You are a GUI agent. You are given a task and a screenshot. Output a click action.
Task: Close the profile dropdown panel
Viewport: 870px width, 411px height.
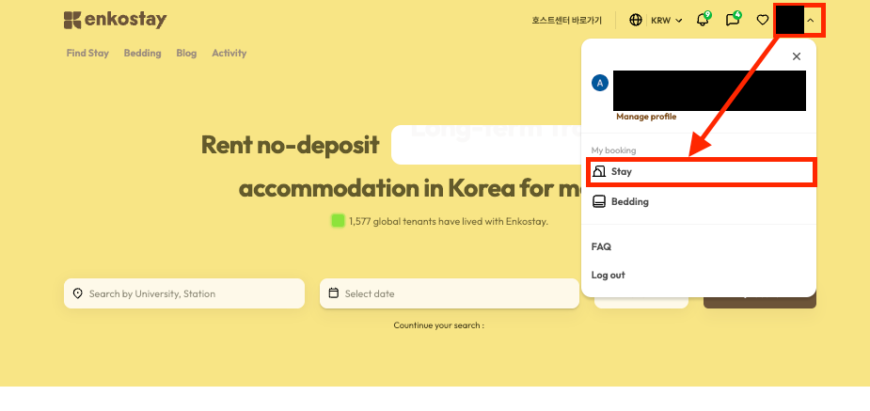(x=797, y=56)
